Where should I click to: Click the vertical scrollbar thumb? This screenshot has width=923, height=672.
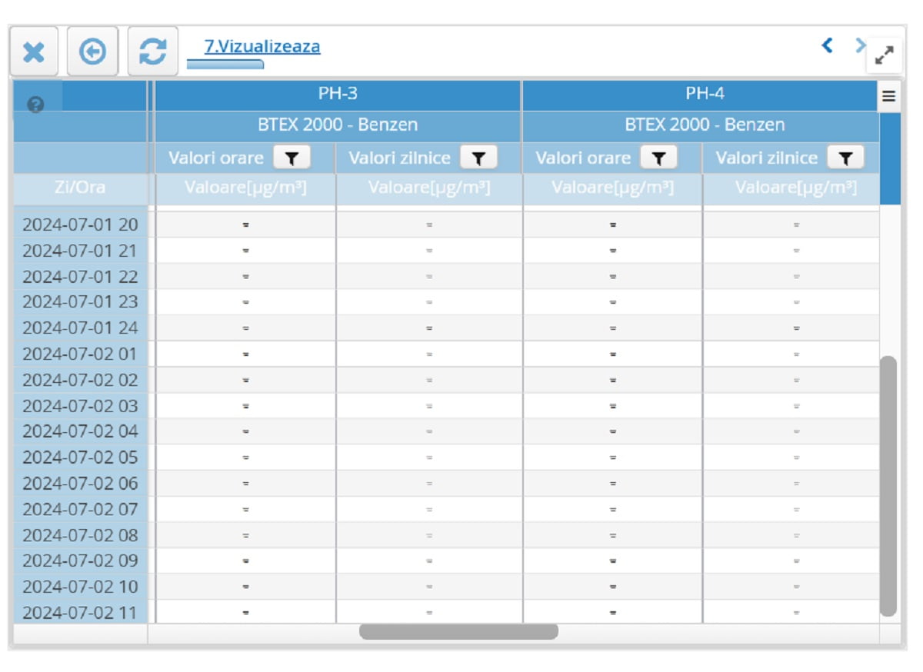888,484
